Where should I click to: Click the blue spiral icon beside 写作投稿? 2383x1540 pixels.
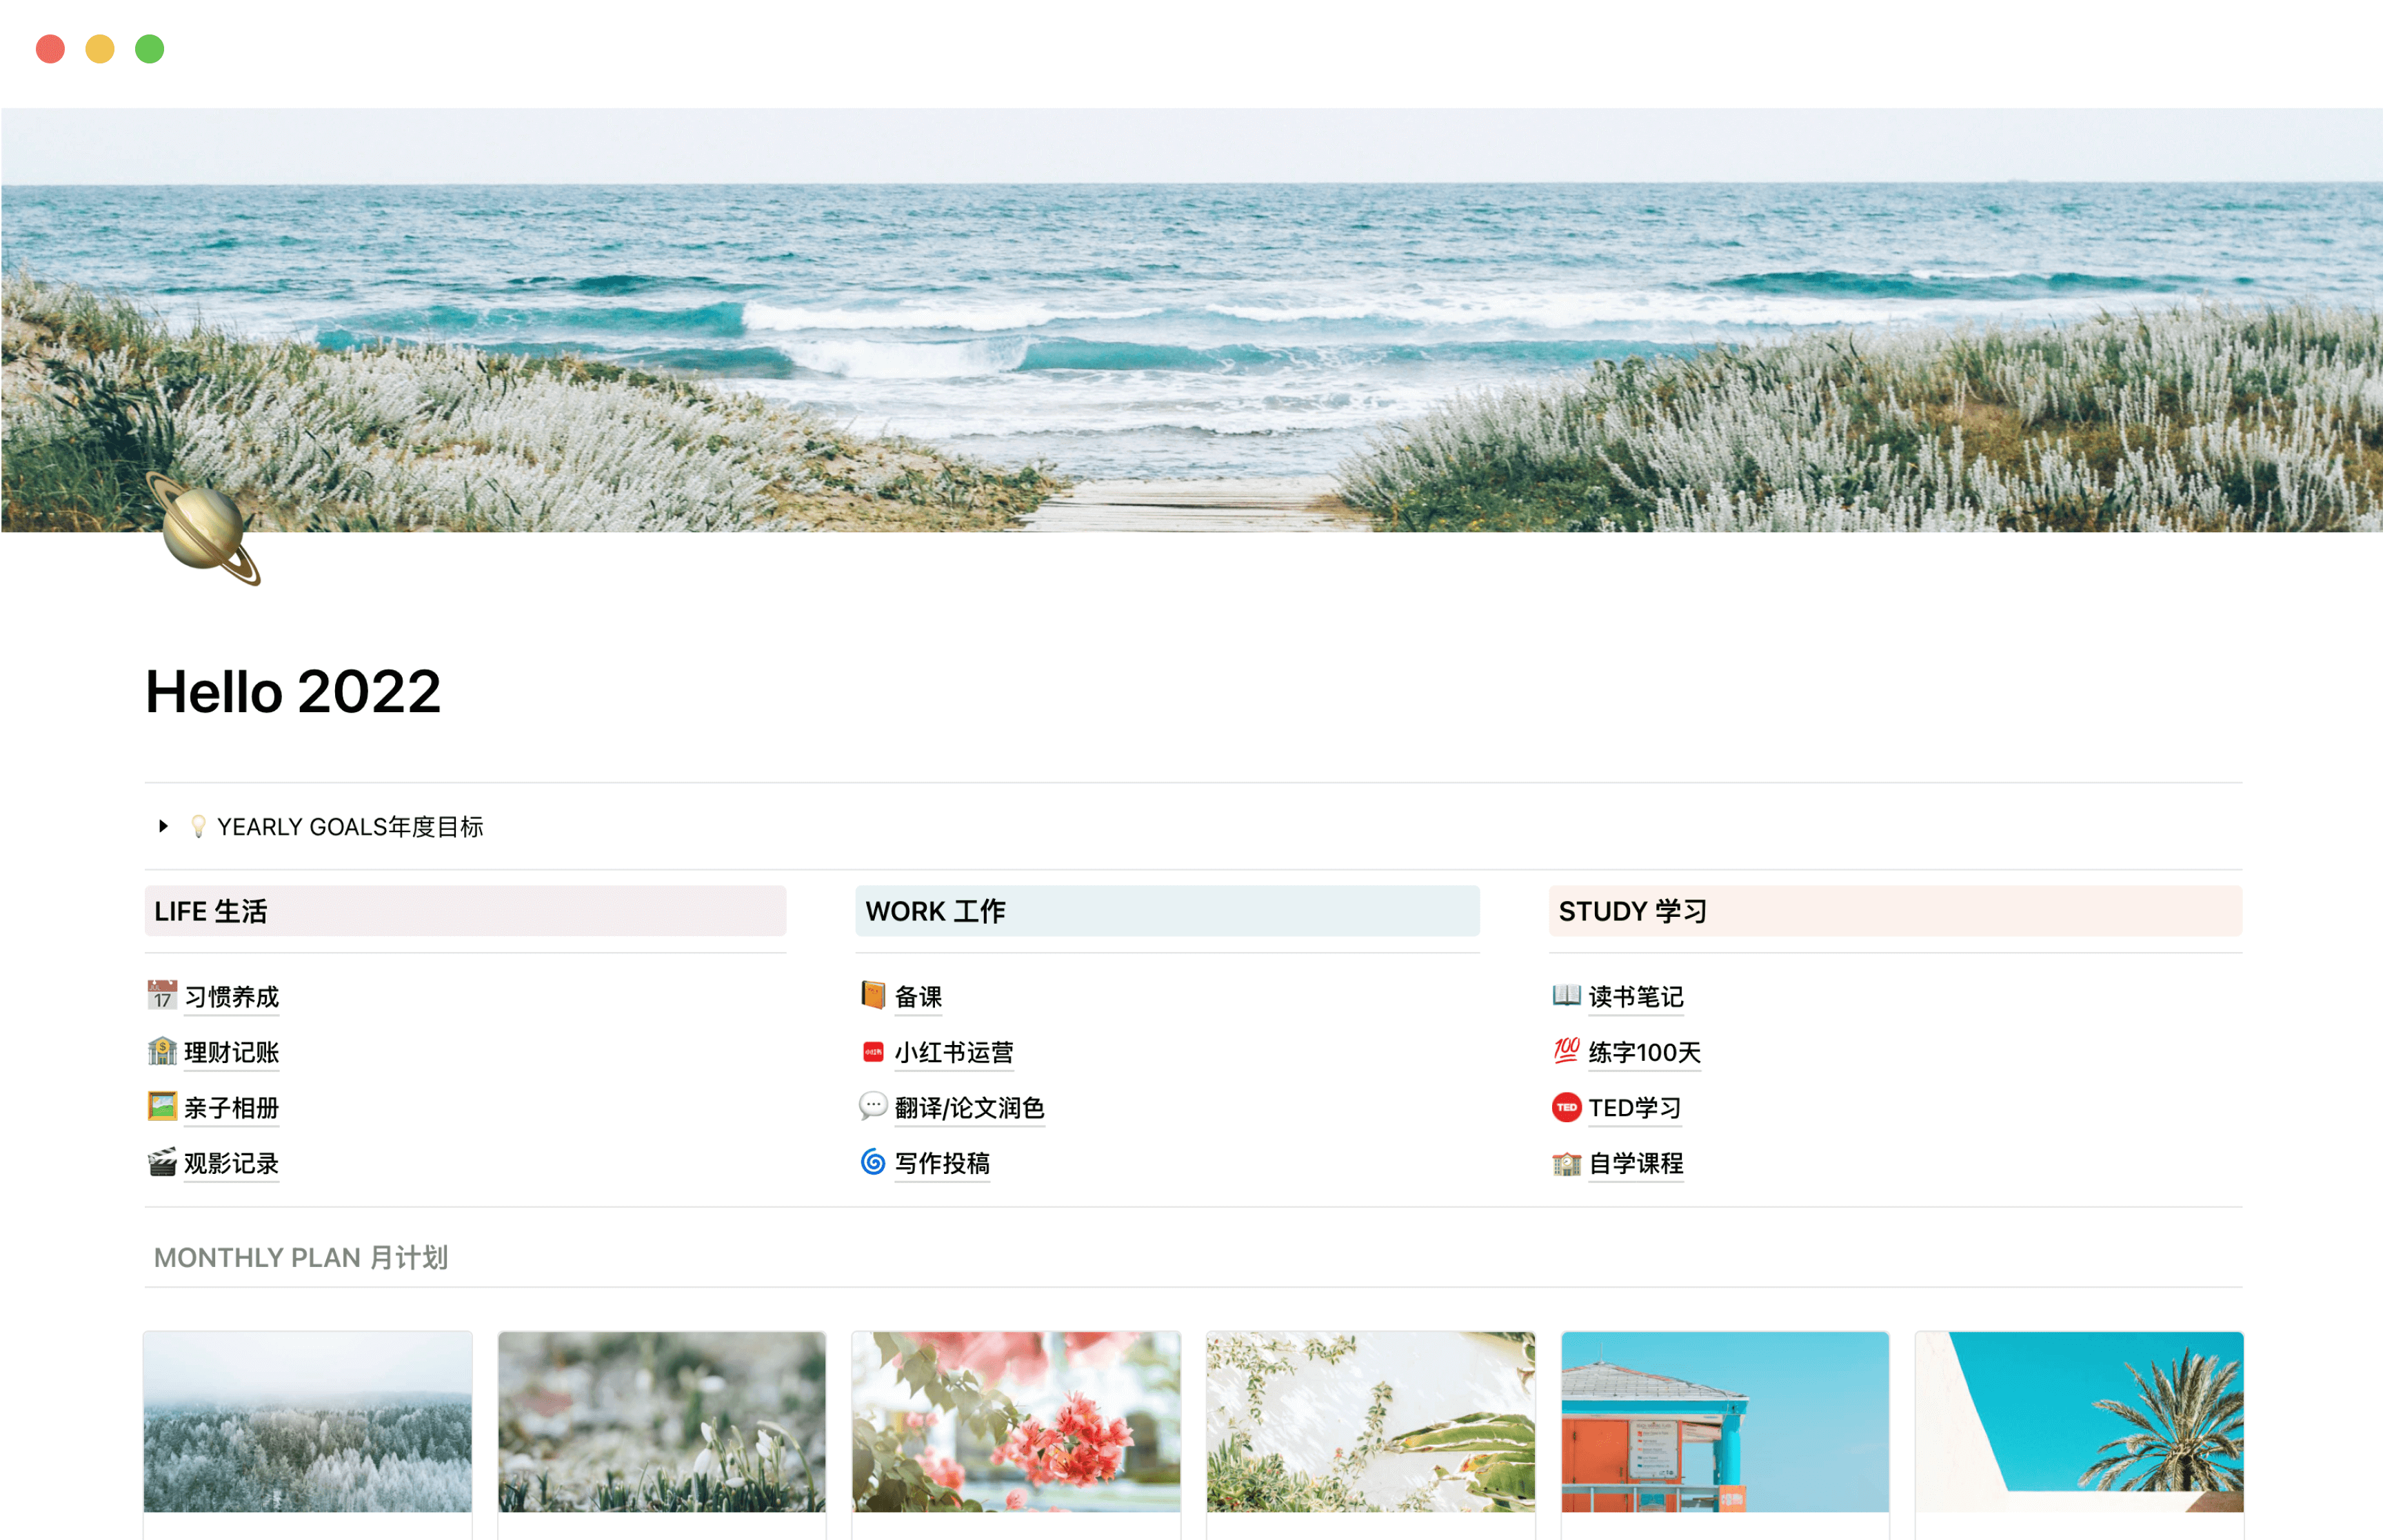(x=873, y=1163)
